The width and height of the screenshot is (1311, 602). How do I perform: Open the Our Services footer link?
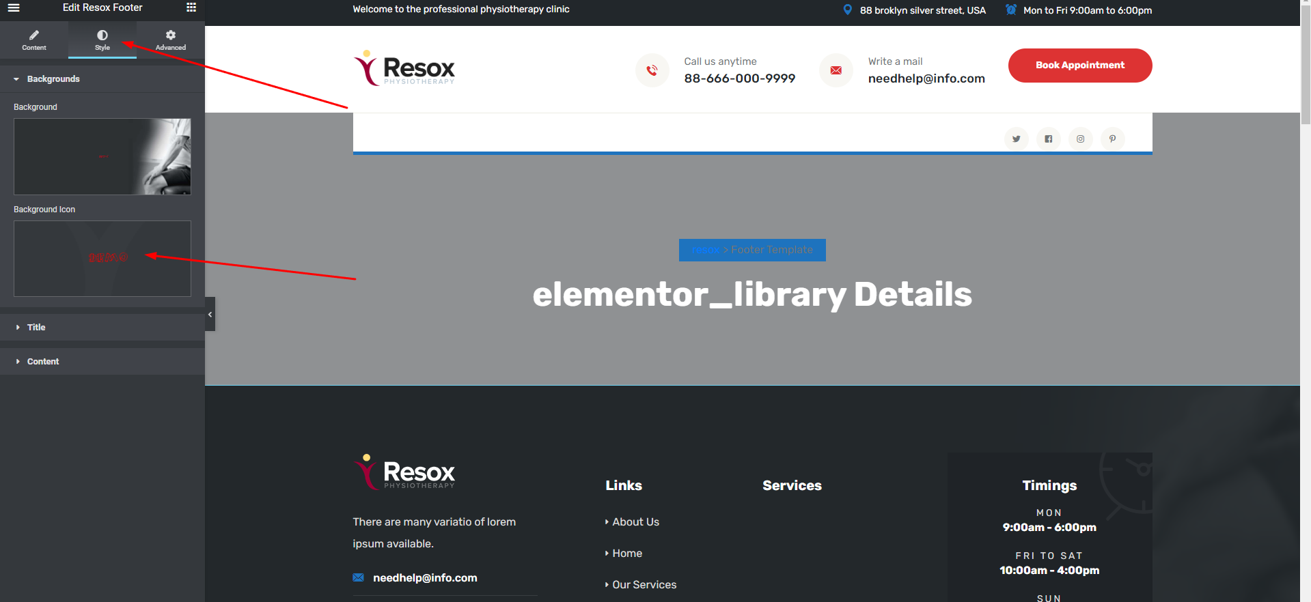(644, 584)
